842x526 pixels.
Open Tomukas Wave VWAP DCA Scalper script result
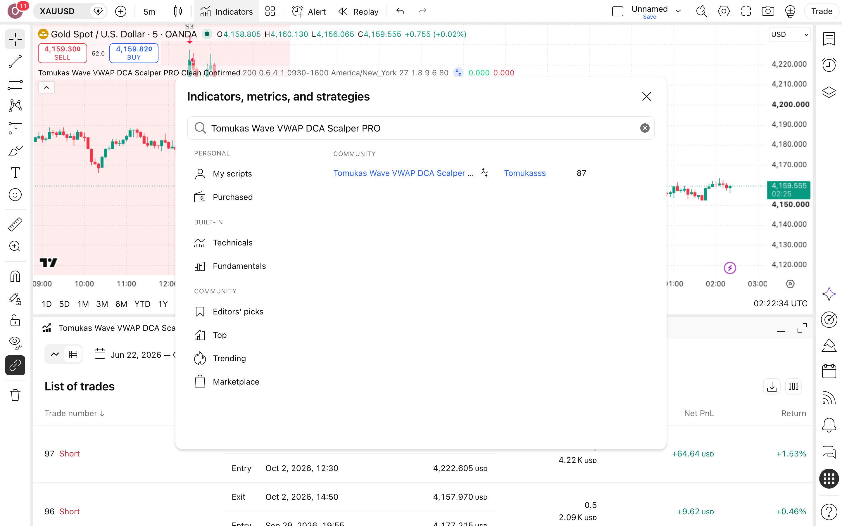pyautogui.click(x=403, y=173)
